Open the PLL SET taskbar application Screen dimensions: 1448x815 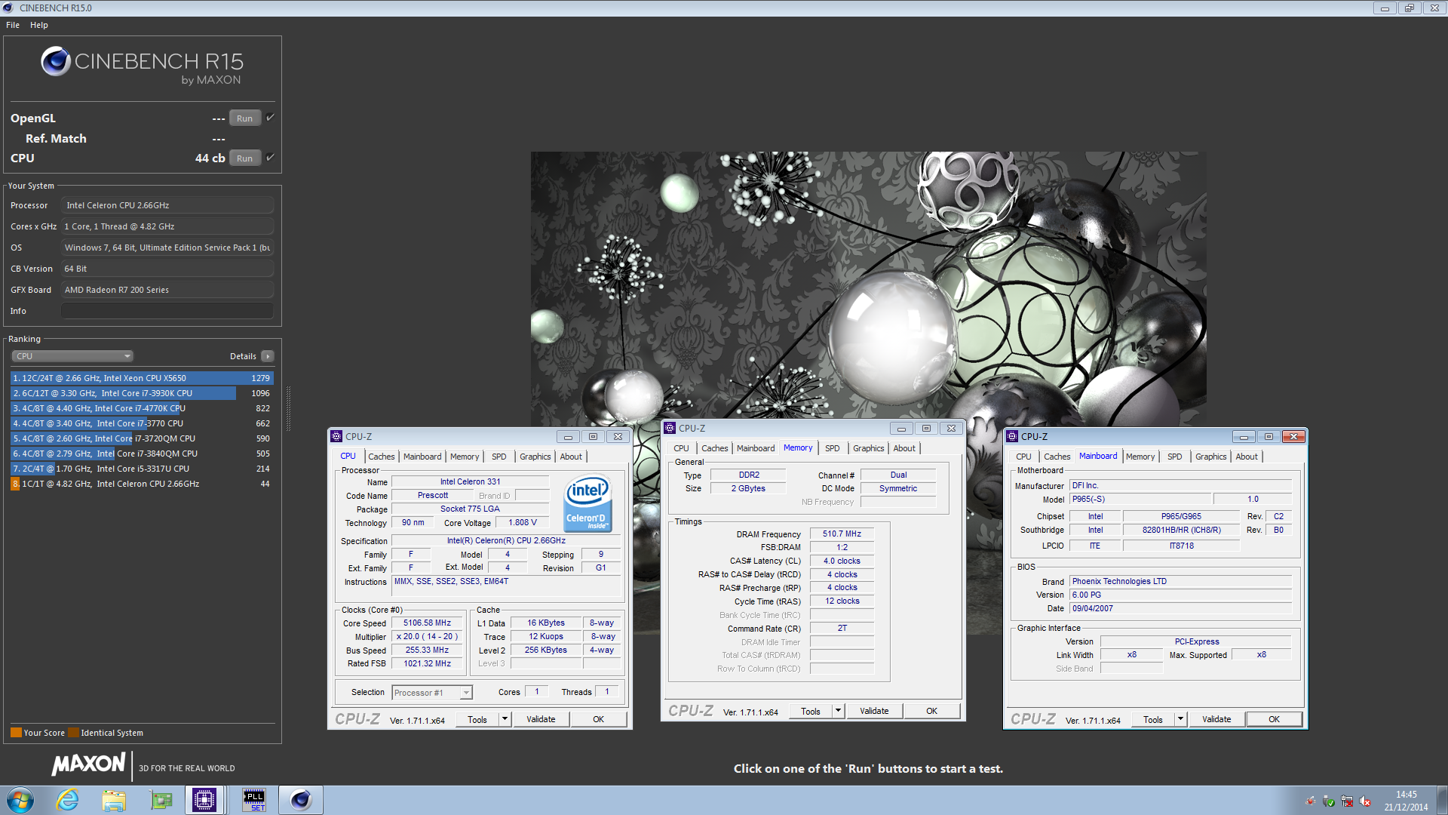point(254,800)
